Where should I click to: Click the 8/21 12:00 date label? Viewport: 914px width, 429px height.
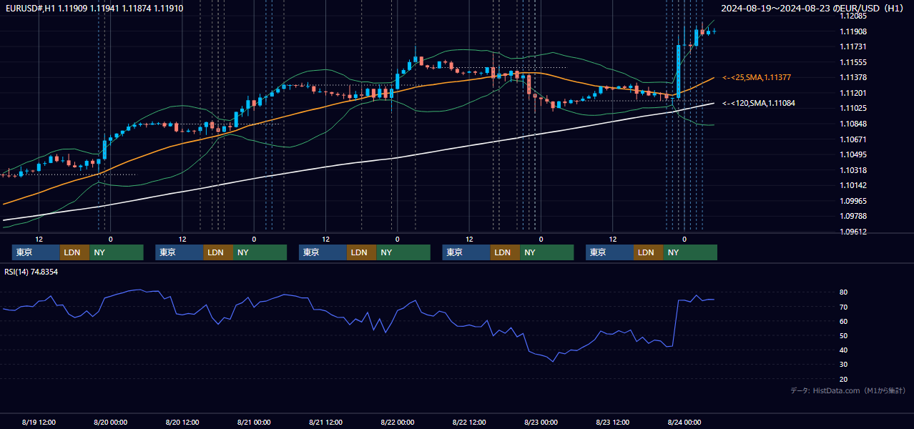point(326,422)
